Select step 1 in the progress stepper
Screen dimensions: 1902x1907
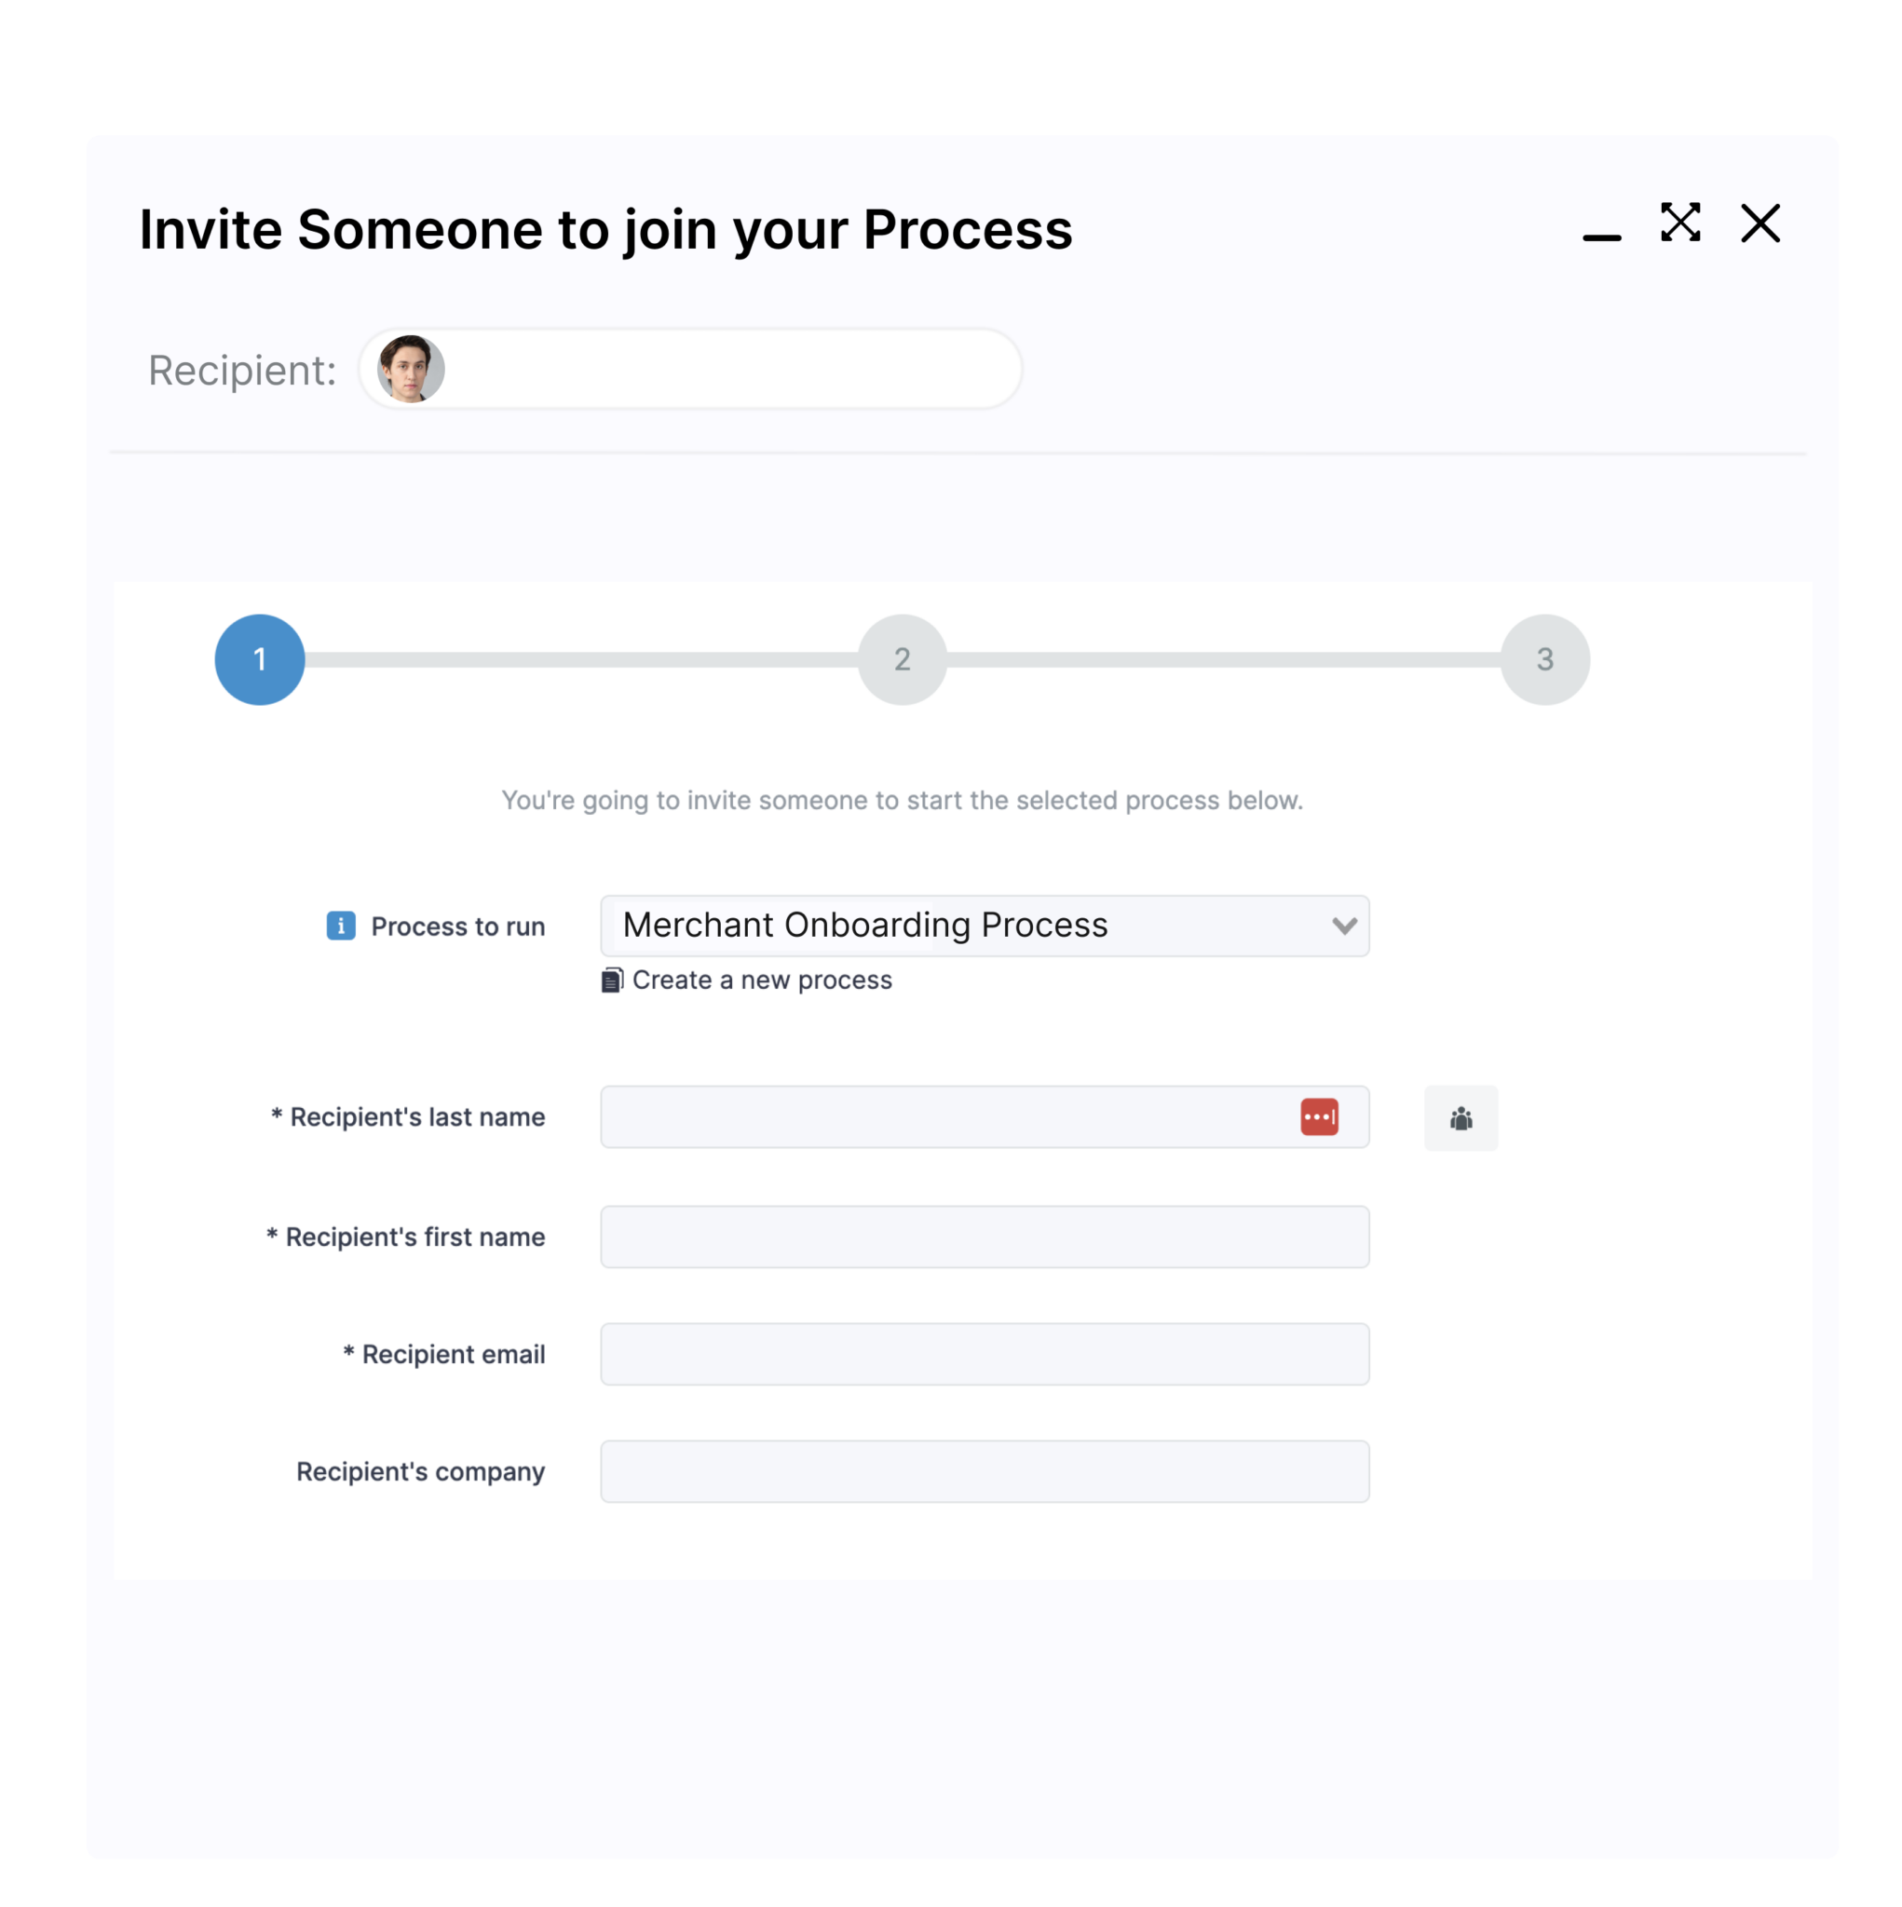coord(260,659)
